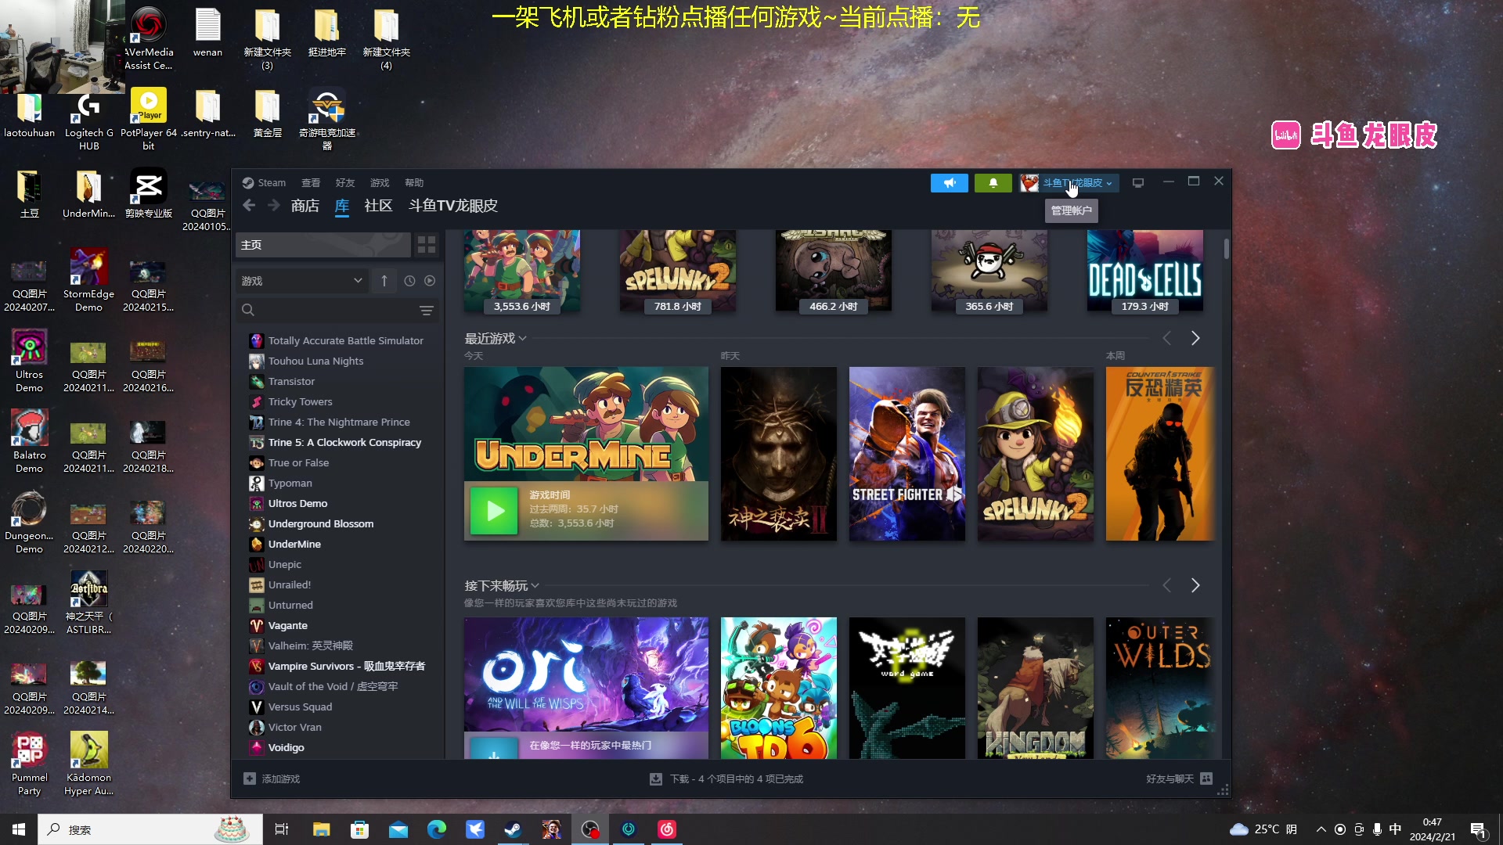Screen dimensions: 1503x845
Task: Toggle the sort direction arrow
Action: pyautogui.click(x=384, y=281)
